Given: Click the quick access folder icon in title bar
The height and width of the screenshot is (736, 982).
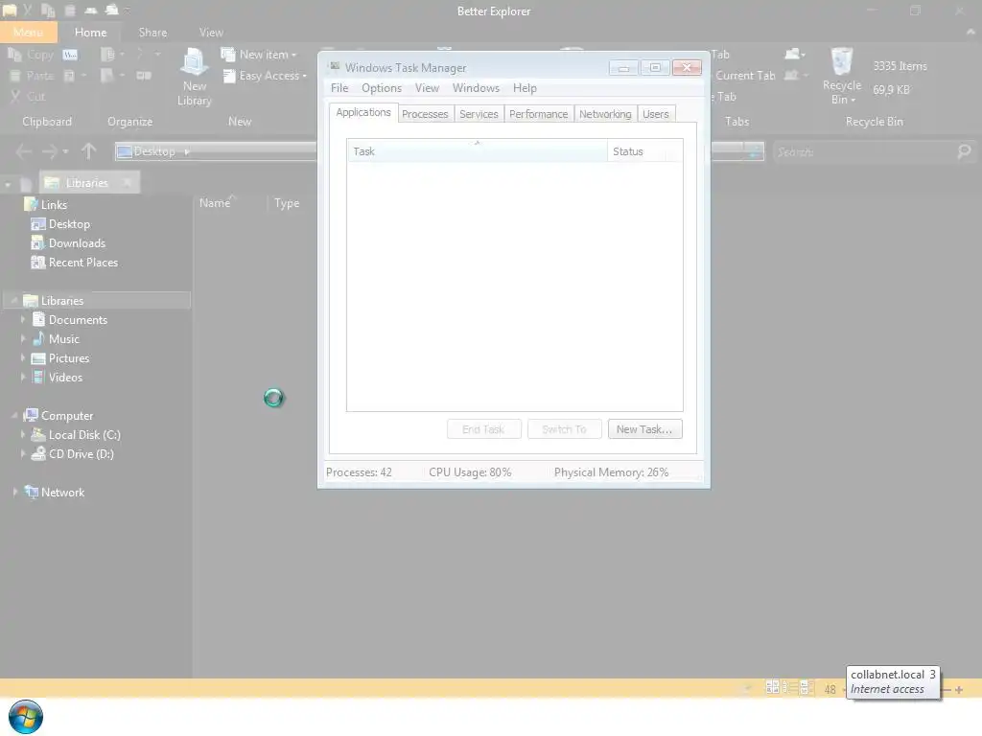Looking at the screenshot, I should [x=10, y=10].
